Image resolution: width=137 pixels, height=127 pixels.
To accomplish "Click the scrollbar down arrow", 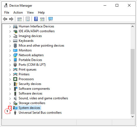I will click(x=132, y=117).
